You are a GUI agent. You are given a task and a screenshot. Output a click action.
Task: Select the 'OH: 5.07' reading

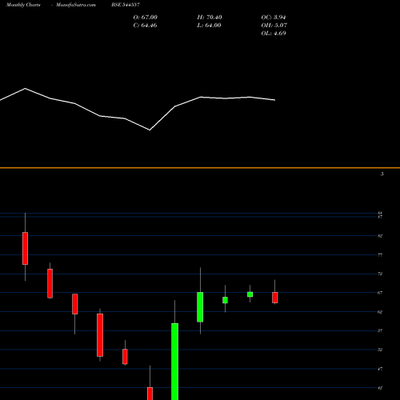274,26
